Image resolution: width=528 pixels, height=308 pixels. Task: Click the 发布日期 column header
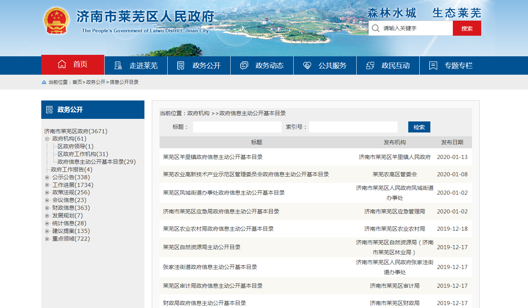click(452, 142)
